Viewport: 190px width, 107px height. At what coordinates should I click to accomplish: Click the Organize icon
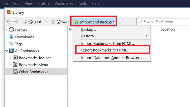[x=25, y=22]
